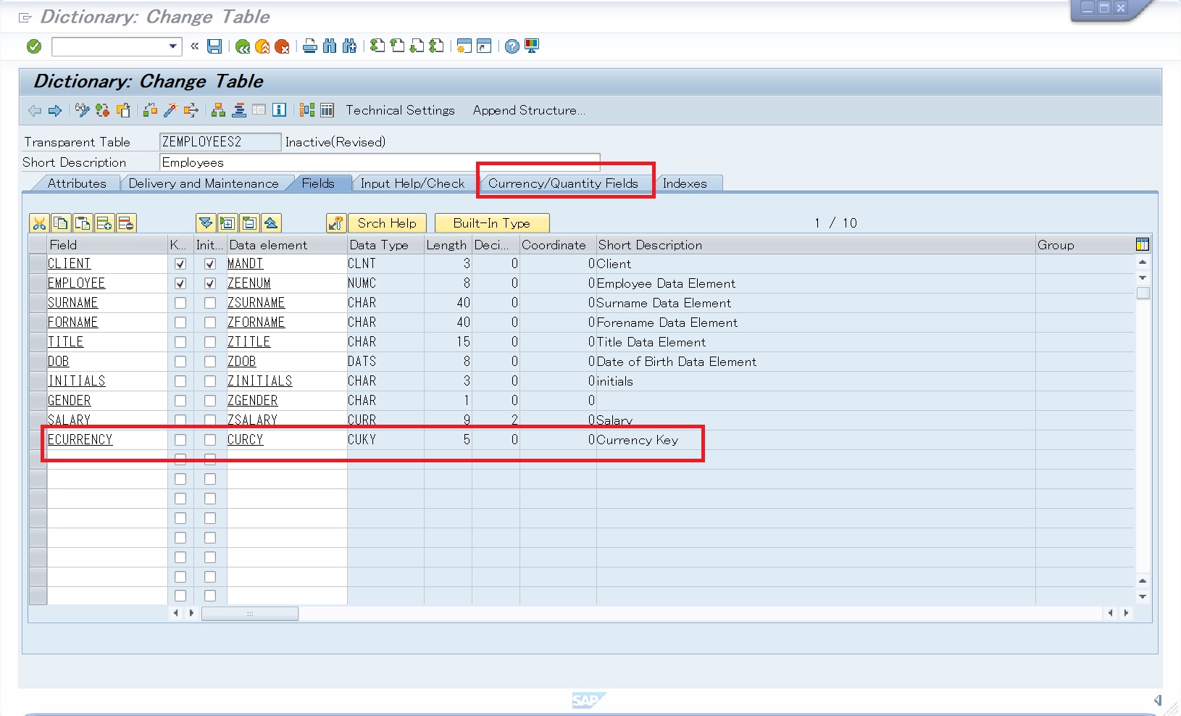Viewport: 1181px width, 716px height.
Task: Click the Technical Settings button
Action: (x=400, y=110)
